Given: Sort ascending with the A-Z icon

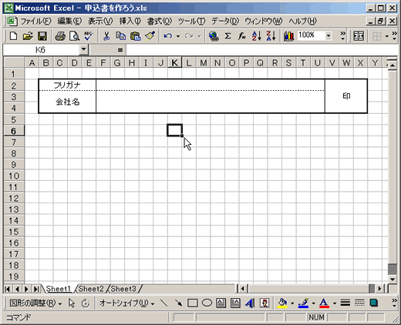Looking at the screenshot, I should pyautogui.click(x=257, y=36).
